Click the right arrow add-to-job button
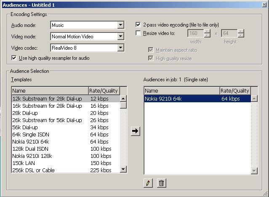The width and height of the screenshot is (269, 197). click(x=135, y=131)
